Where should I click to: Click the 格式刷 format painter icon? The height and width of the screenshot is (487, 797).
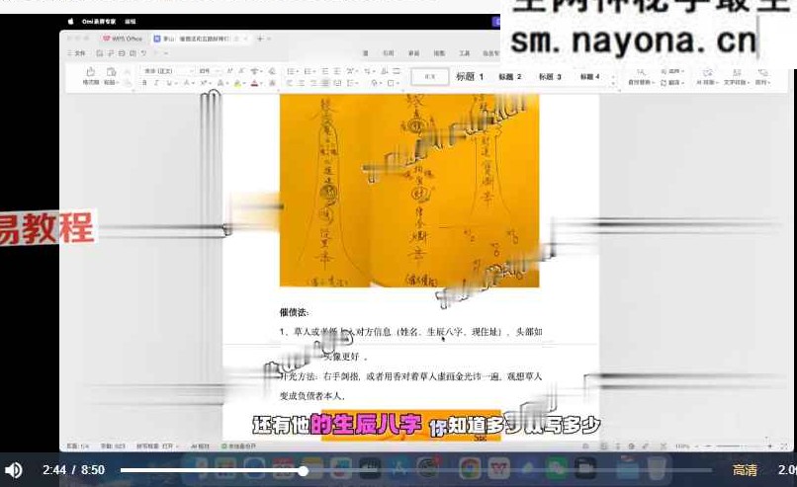[x=90, y=75]
